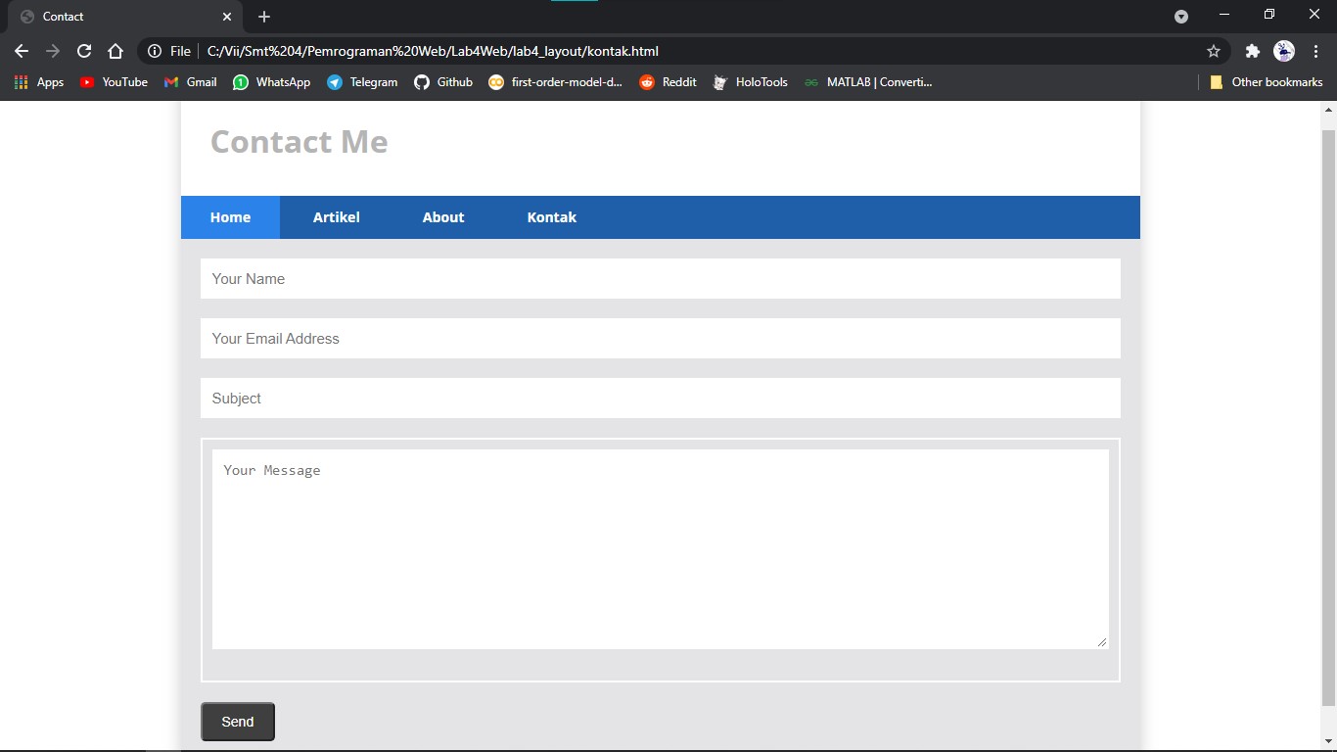
Task: Open Chrome's three-dot menu
Action: coord(1315,50)
